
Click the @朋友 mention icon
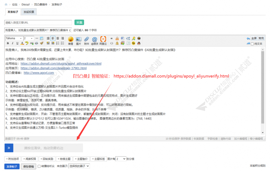[x=95, y=41]
